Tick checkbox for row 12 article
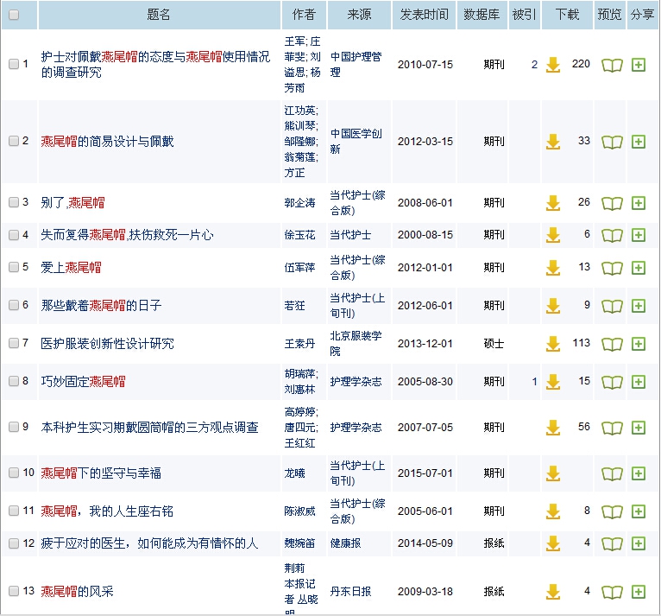This screenshot has width=661, height=616. [x=14, y=543]
